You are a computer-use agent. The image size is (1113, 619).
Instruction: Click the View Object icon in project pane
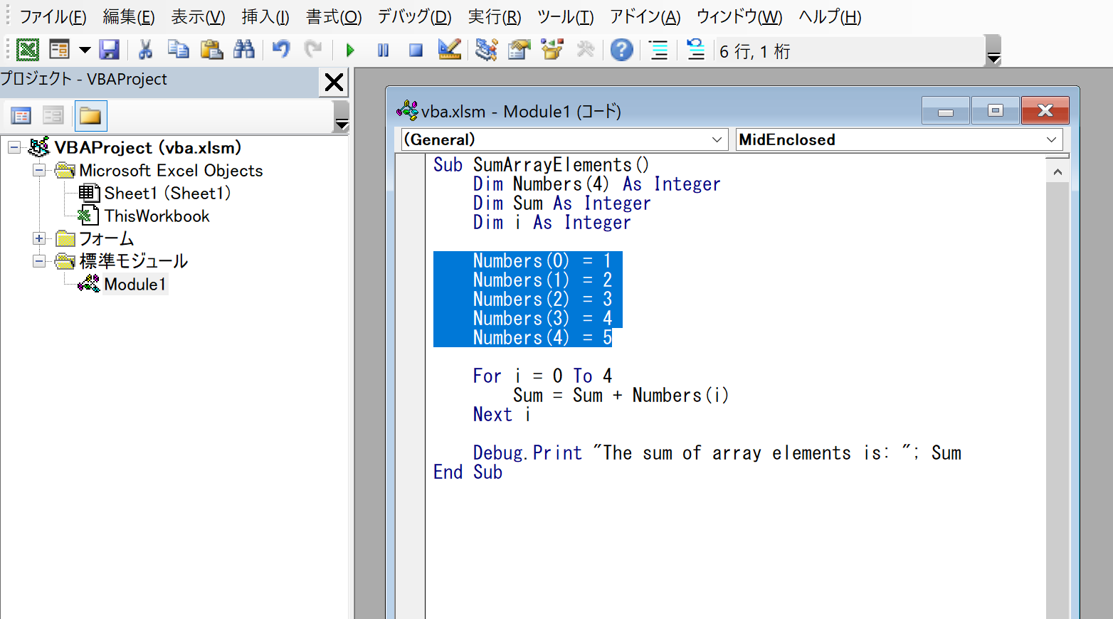[53, 116]
